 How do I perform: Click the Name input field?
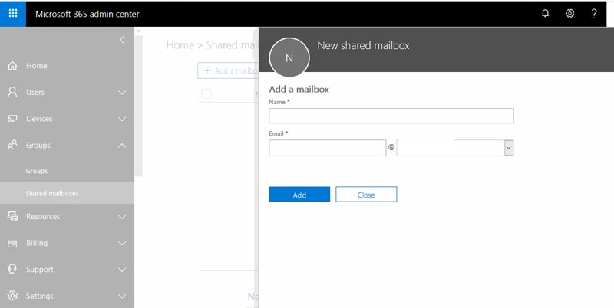(391, 116)
